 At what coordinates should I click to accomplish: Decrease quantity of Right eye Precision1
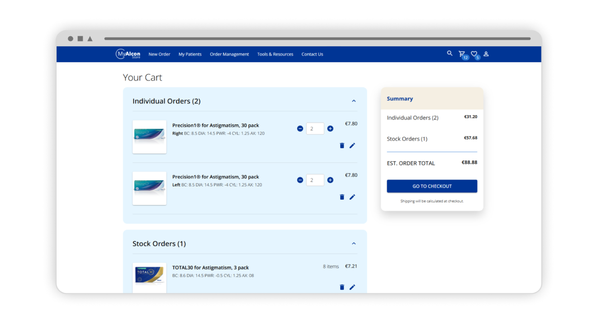point(300,129)
